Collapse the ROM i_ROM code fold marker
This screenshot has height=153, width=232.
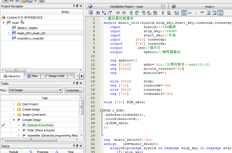pos(102,110)
